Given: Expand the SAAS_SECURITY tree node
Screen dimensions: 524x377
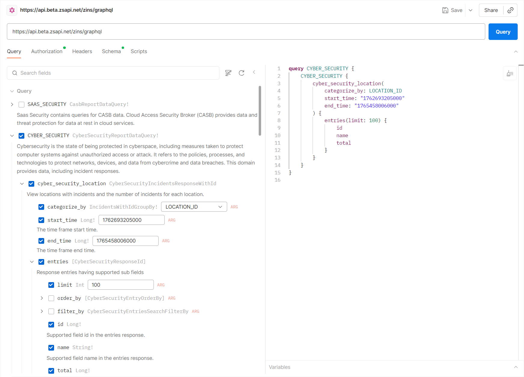Looking at the screenshot, I should click(12, 104).
